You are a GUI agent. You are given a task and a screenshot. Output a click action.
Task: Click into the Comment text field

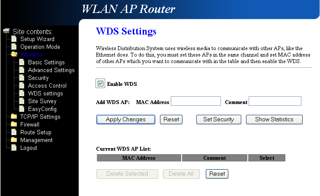[x=275, y=101]
